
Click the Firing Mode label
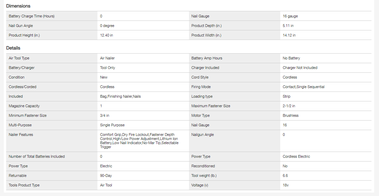(x=201, y=87)
